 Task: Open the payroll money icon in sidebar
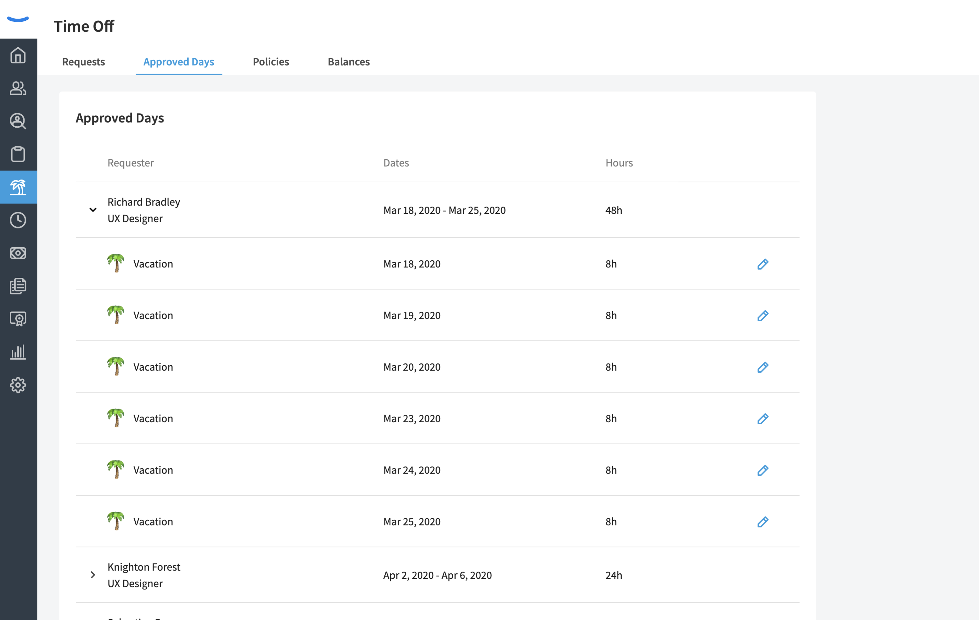coord(18,253)
